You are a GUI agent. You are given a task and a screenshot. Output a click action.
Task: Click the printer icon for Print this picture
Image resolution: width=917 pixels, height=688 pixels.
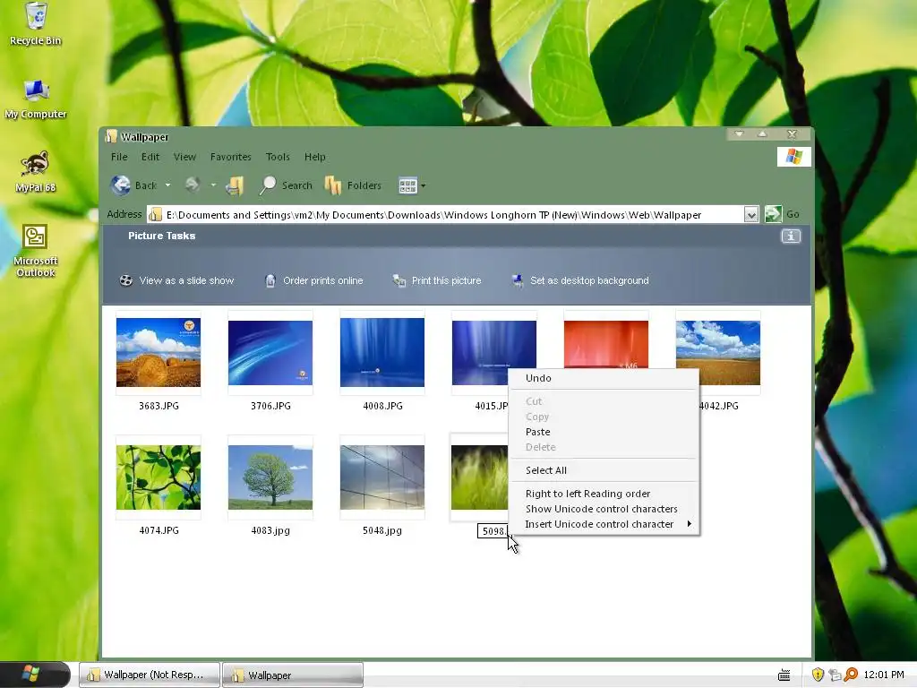pos(399,280)
